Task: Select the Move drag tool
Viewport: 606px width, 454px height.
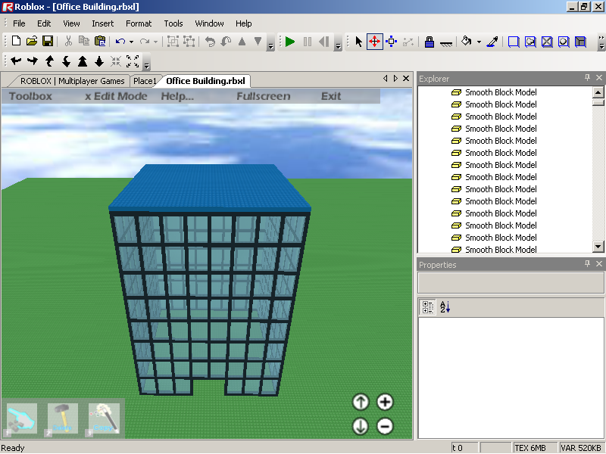Action: (375, 42)
